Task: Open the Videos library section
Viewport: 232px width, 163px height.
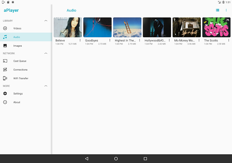Action: (x=26, y=29)
